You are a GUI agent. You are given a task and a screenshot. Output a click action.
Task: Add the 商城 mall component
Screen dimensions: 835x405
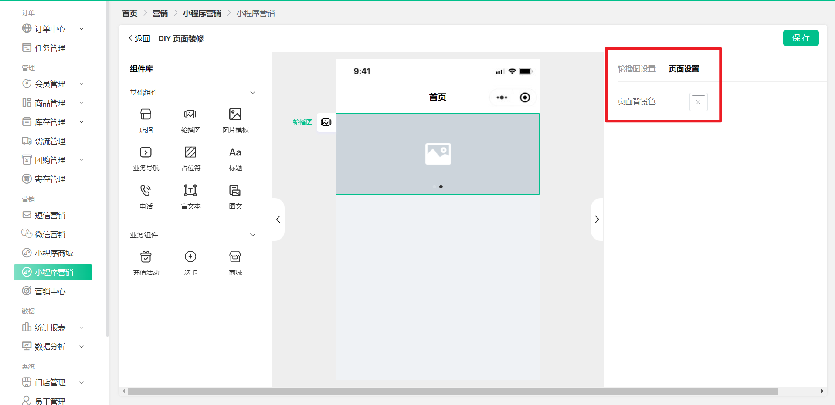(x=235, y=263)
